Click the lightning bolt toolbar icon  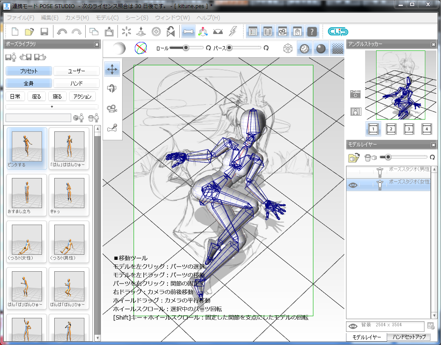233,31
